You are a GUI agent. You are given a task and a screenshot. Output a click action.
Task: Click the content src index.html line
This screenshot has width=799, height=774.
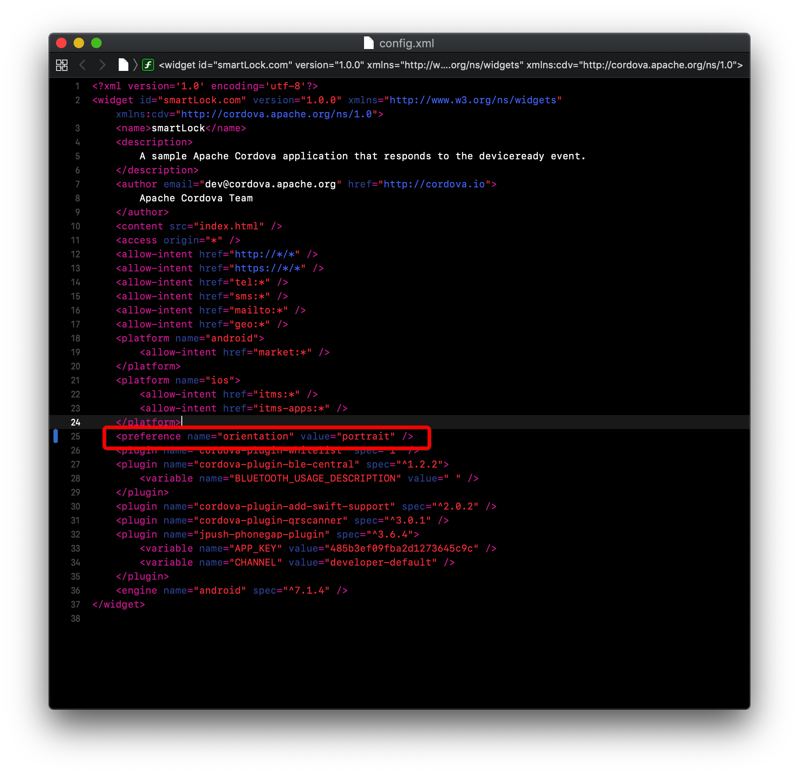199,226
